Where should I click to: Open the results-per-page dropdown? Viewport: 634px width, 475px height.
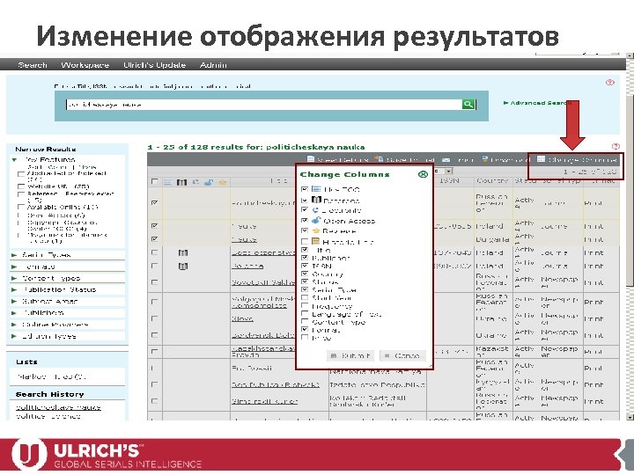coord(449,172)
